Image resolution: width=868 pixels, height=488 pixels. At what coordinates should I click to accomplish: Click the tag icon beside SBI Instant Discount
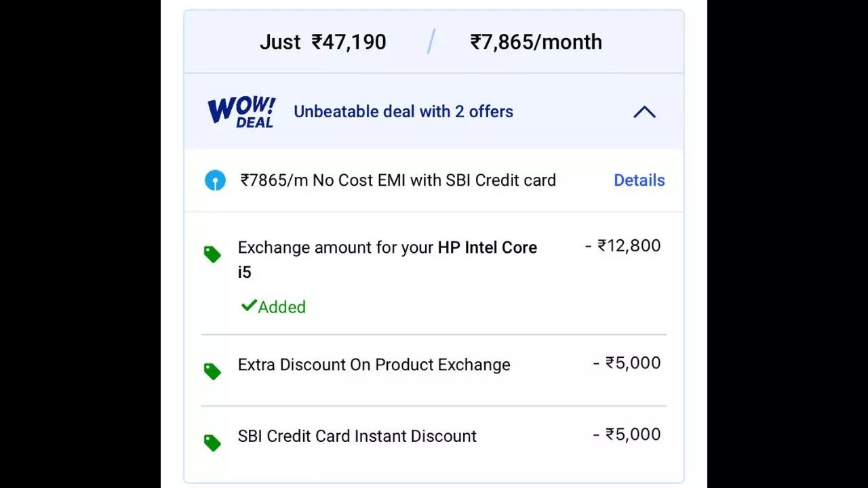pos(212,442)
